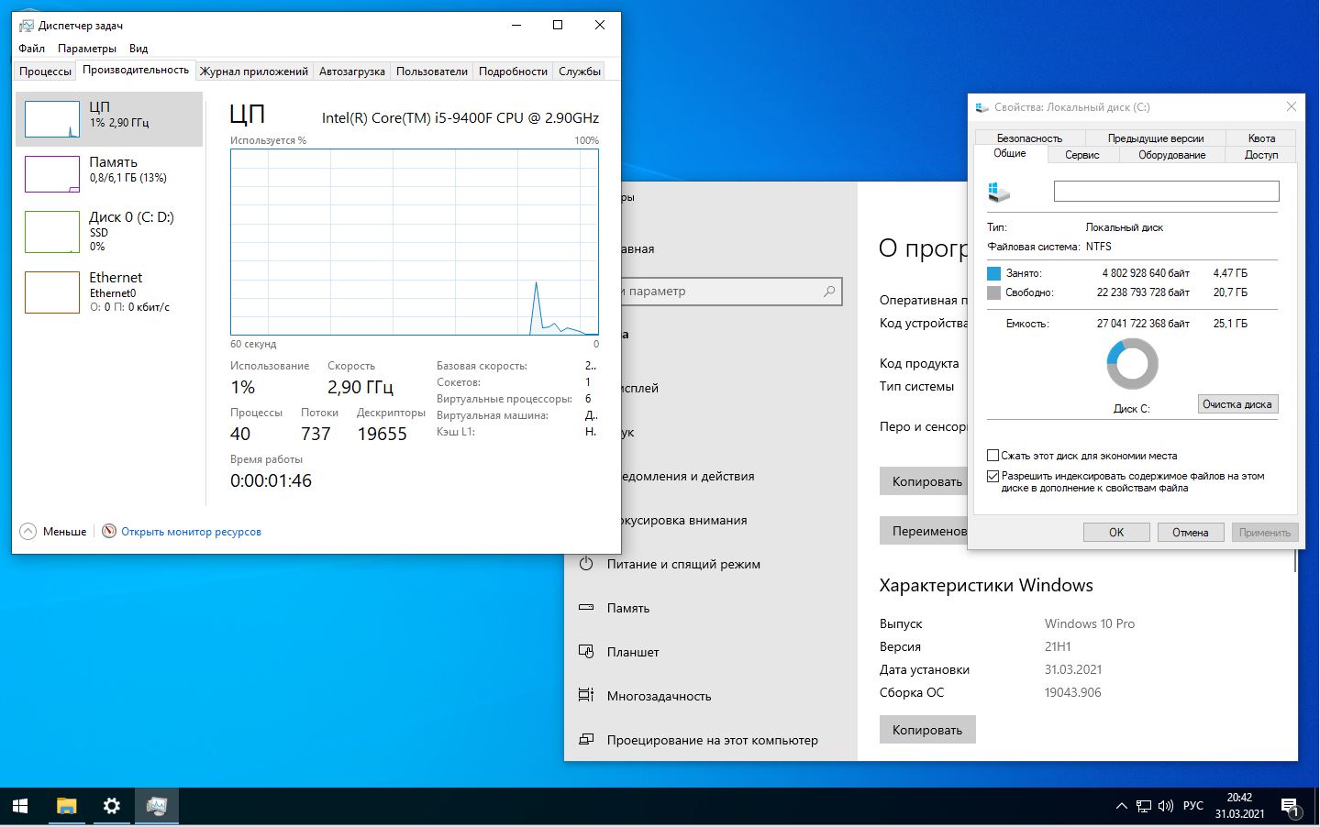Open Многозадачность settings item

pyautogui.click(x=659, y=696)
